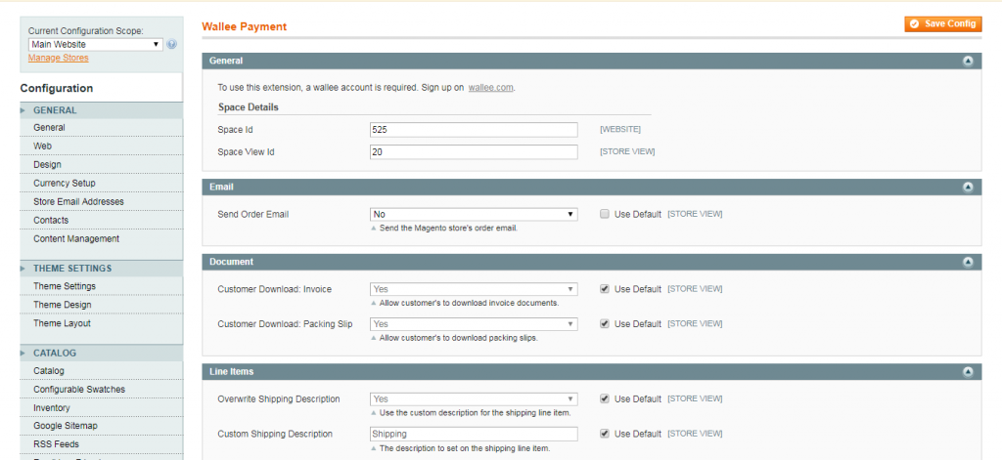Click the Space View Id input field
The image size is (1002, 460).
pyautogui.click(x=474, y=151)
